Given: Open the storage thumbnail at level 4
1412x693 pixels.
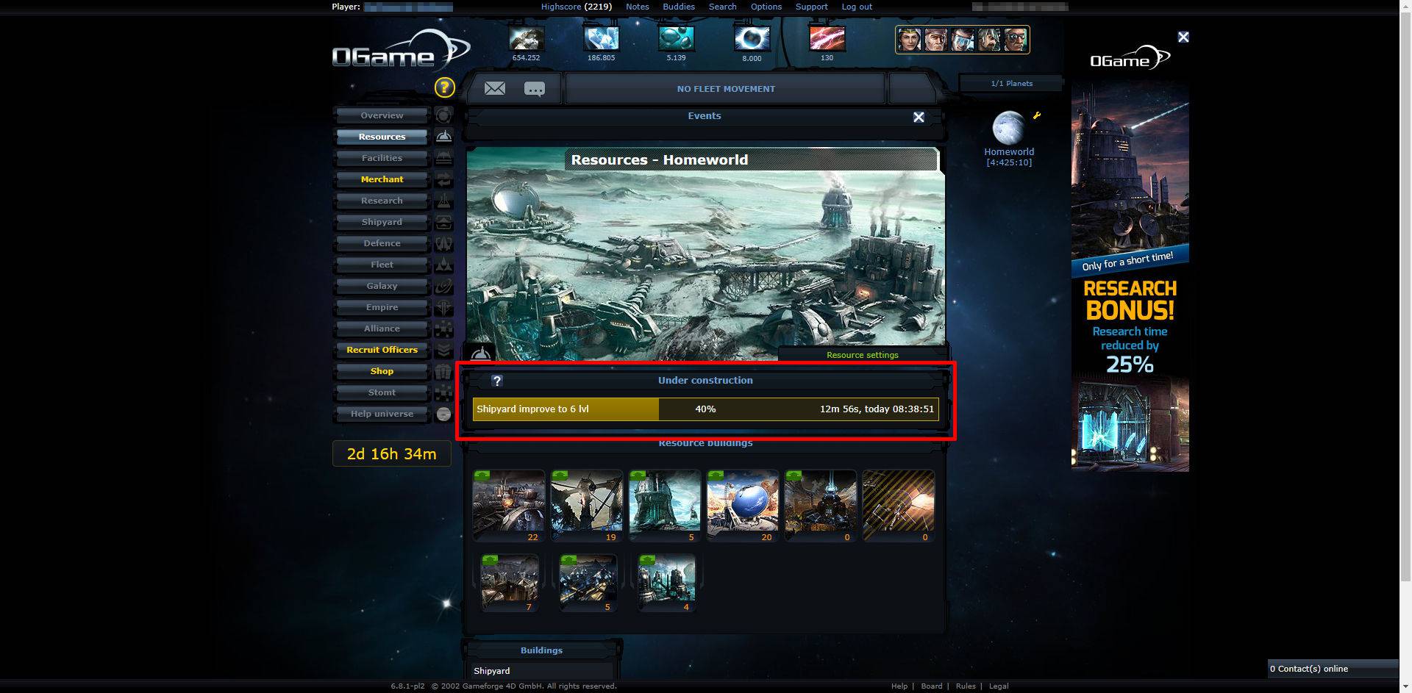Looking at the screenshot, I should pyautogui.click(x=667, y=583).
